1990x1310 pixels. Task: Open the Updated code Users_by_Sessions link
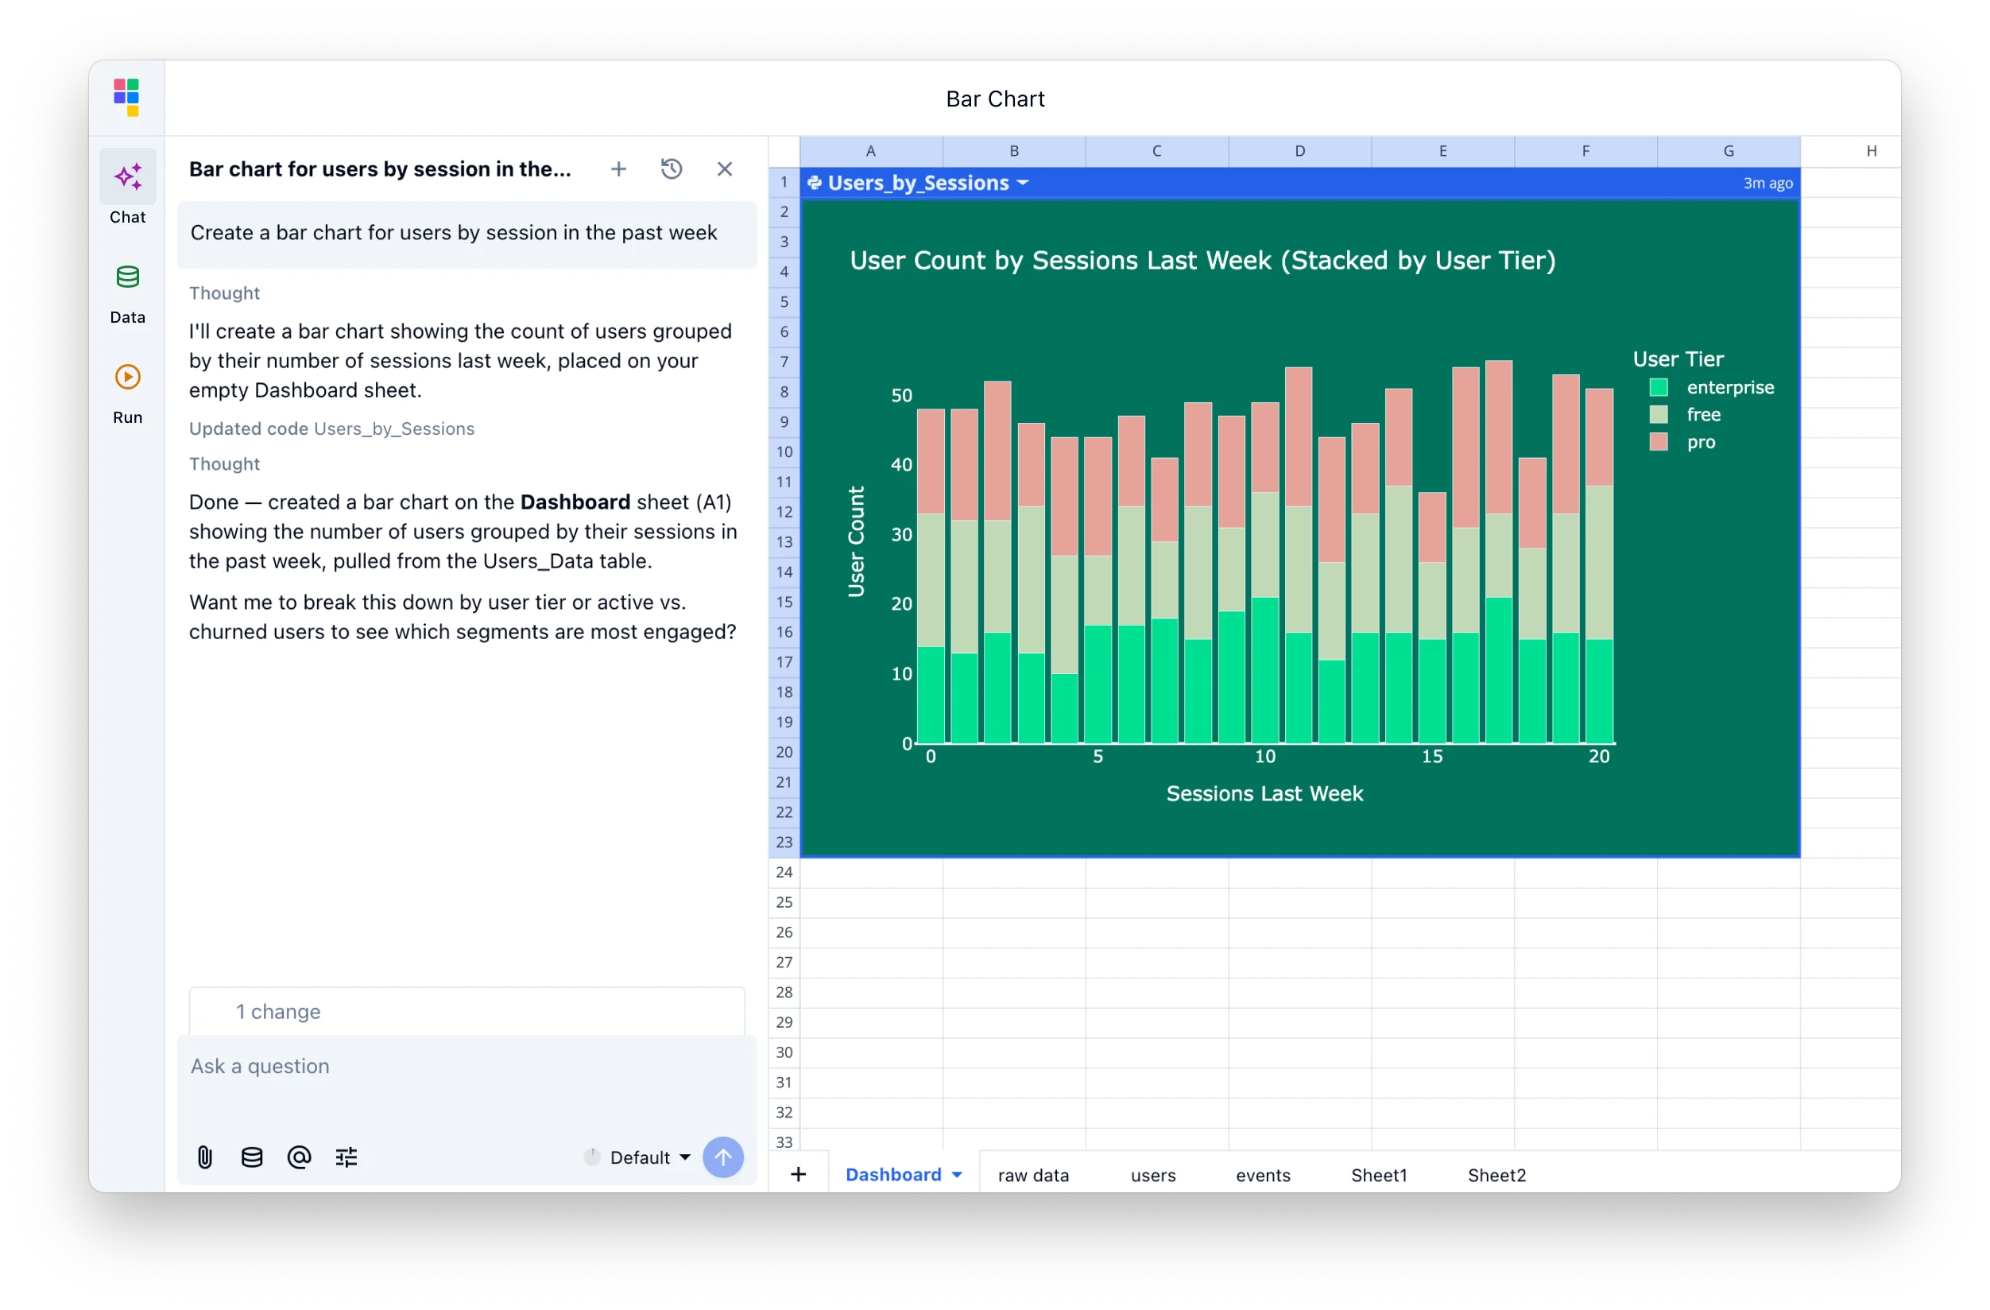click(x=331, y=428)
